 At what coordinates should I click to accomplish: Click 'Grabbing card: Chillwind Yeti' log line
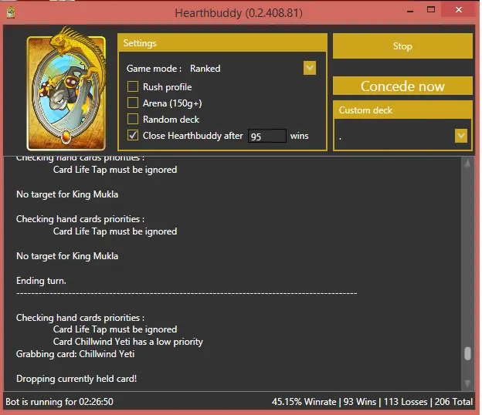(76, 354)
